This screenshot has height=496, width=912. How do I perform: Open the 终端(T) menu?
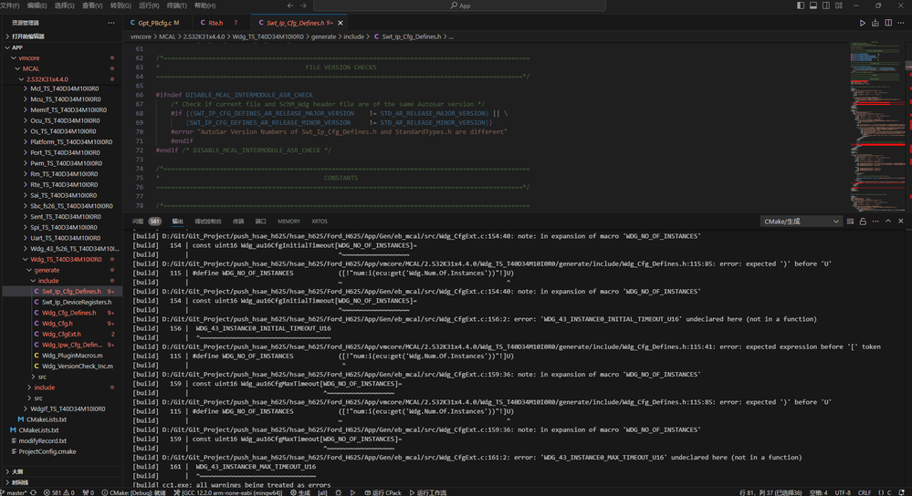(177, 5)
